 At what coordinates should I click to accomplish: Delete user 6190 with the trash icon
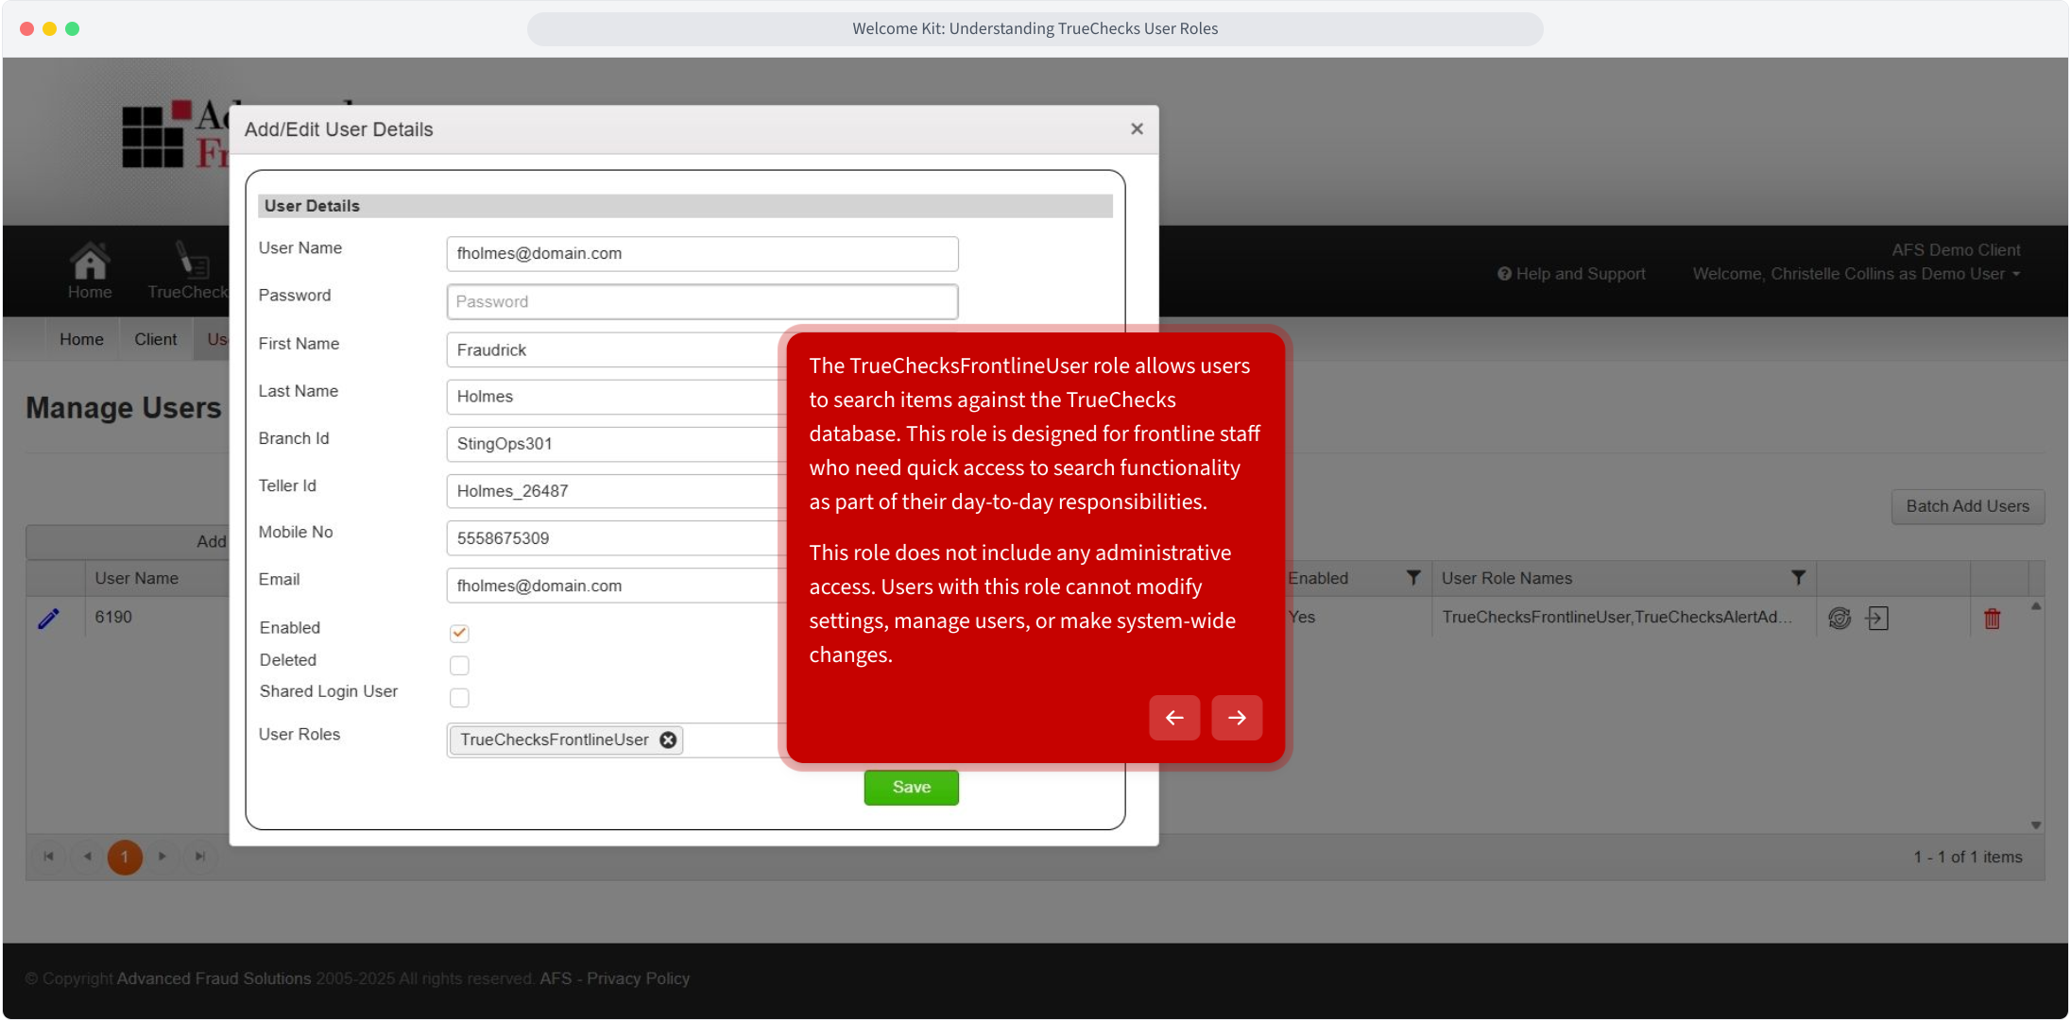pyautogui.click(x=1992, y=619)
